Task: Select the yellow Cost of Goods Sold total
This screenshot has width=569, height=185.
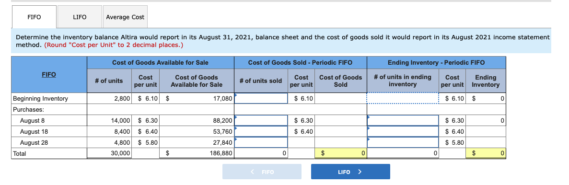Action: (340, 154)
